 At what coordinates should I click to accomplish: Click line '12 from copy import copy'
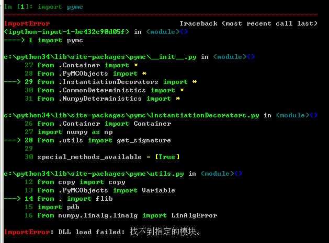point(75,182)
